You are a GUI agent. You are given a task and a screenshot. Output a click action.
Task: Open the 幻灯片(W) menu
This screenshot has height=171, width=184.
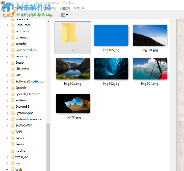click(49, 8)
